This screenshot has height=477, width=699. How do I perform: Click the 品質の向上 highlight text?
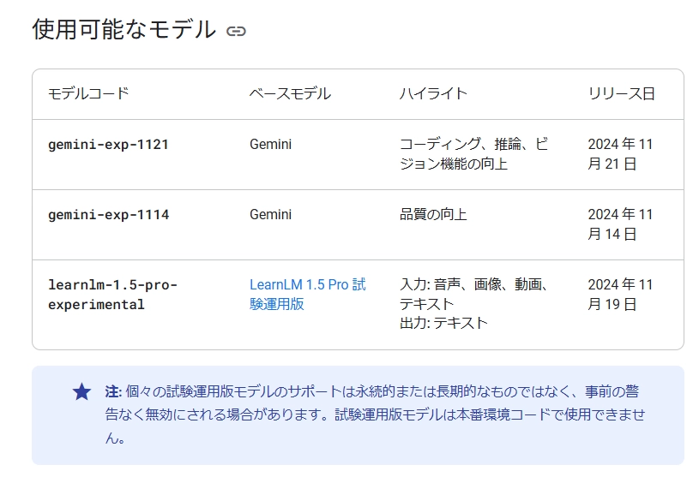coord(433,214)
